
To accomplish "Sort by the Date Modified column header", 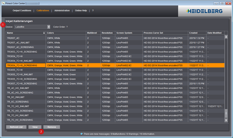I will coord(215,33).
